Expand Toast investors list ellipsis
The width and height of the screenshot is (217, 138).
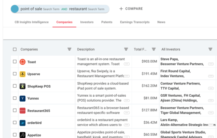211,64
